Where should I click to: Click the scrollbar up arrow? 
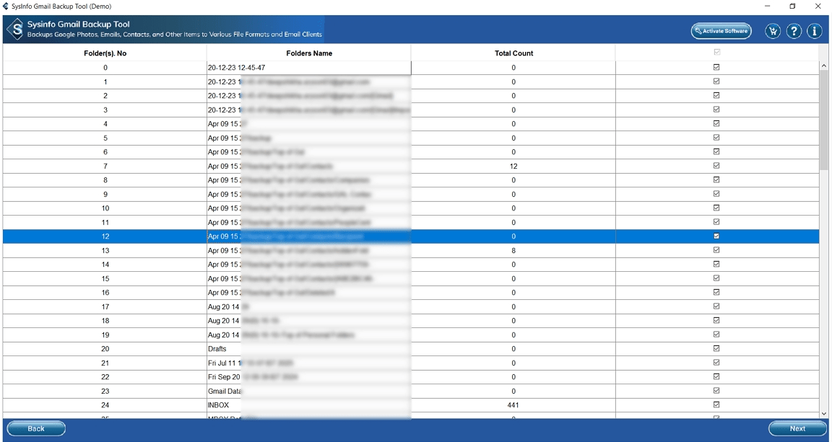point(824,66)
